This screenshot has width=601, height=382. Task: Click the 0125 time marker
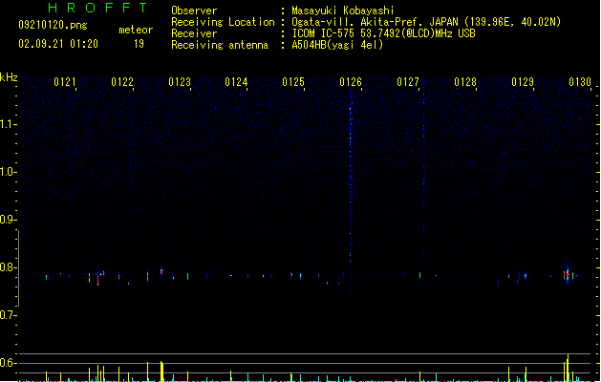coord(293,82)
